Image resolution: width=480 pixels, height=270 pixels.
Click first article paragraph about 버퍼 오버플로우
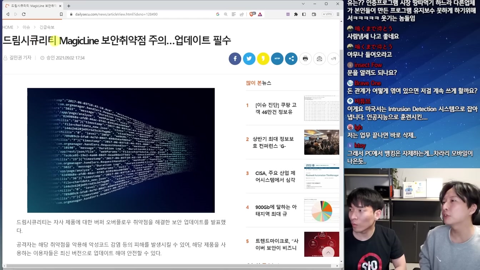(x=121, y=226)
